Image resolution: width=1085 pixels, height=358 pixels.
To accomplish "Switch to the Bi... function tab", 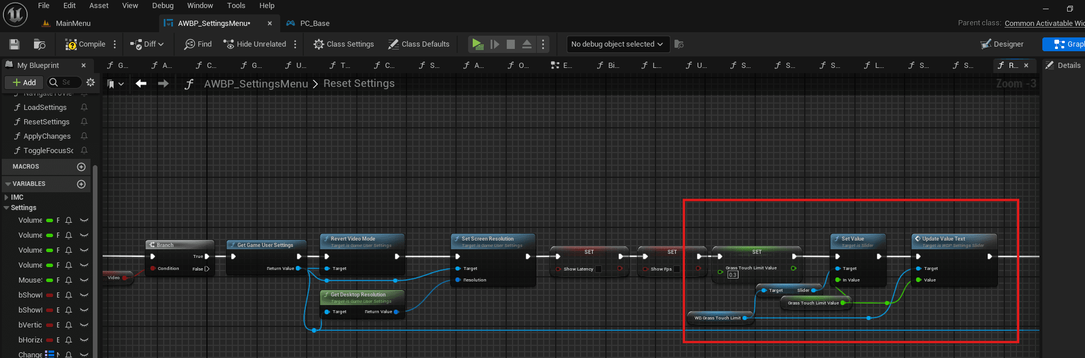I will [608, 66].
